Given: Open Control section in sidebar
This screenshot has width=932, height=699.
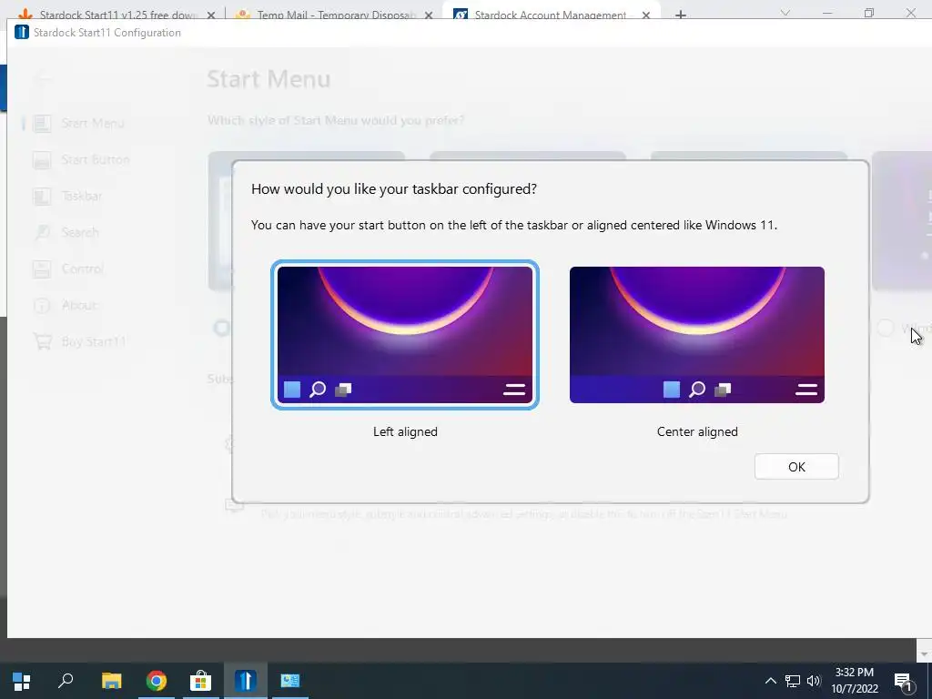Looking at the screenshot, I should [x=82, y=268].
